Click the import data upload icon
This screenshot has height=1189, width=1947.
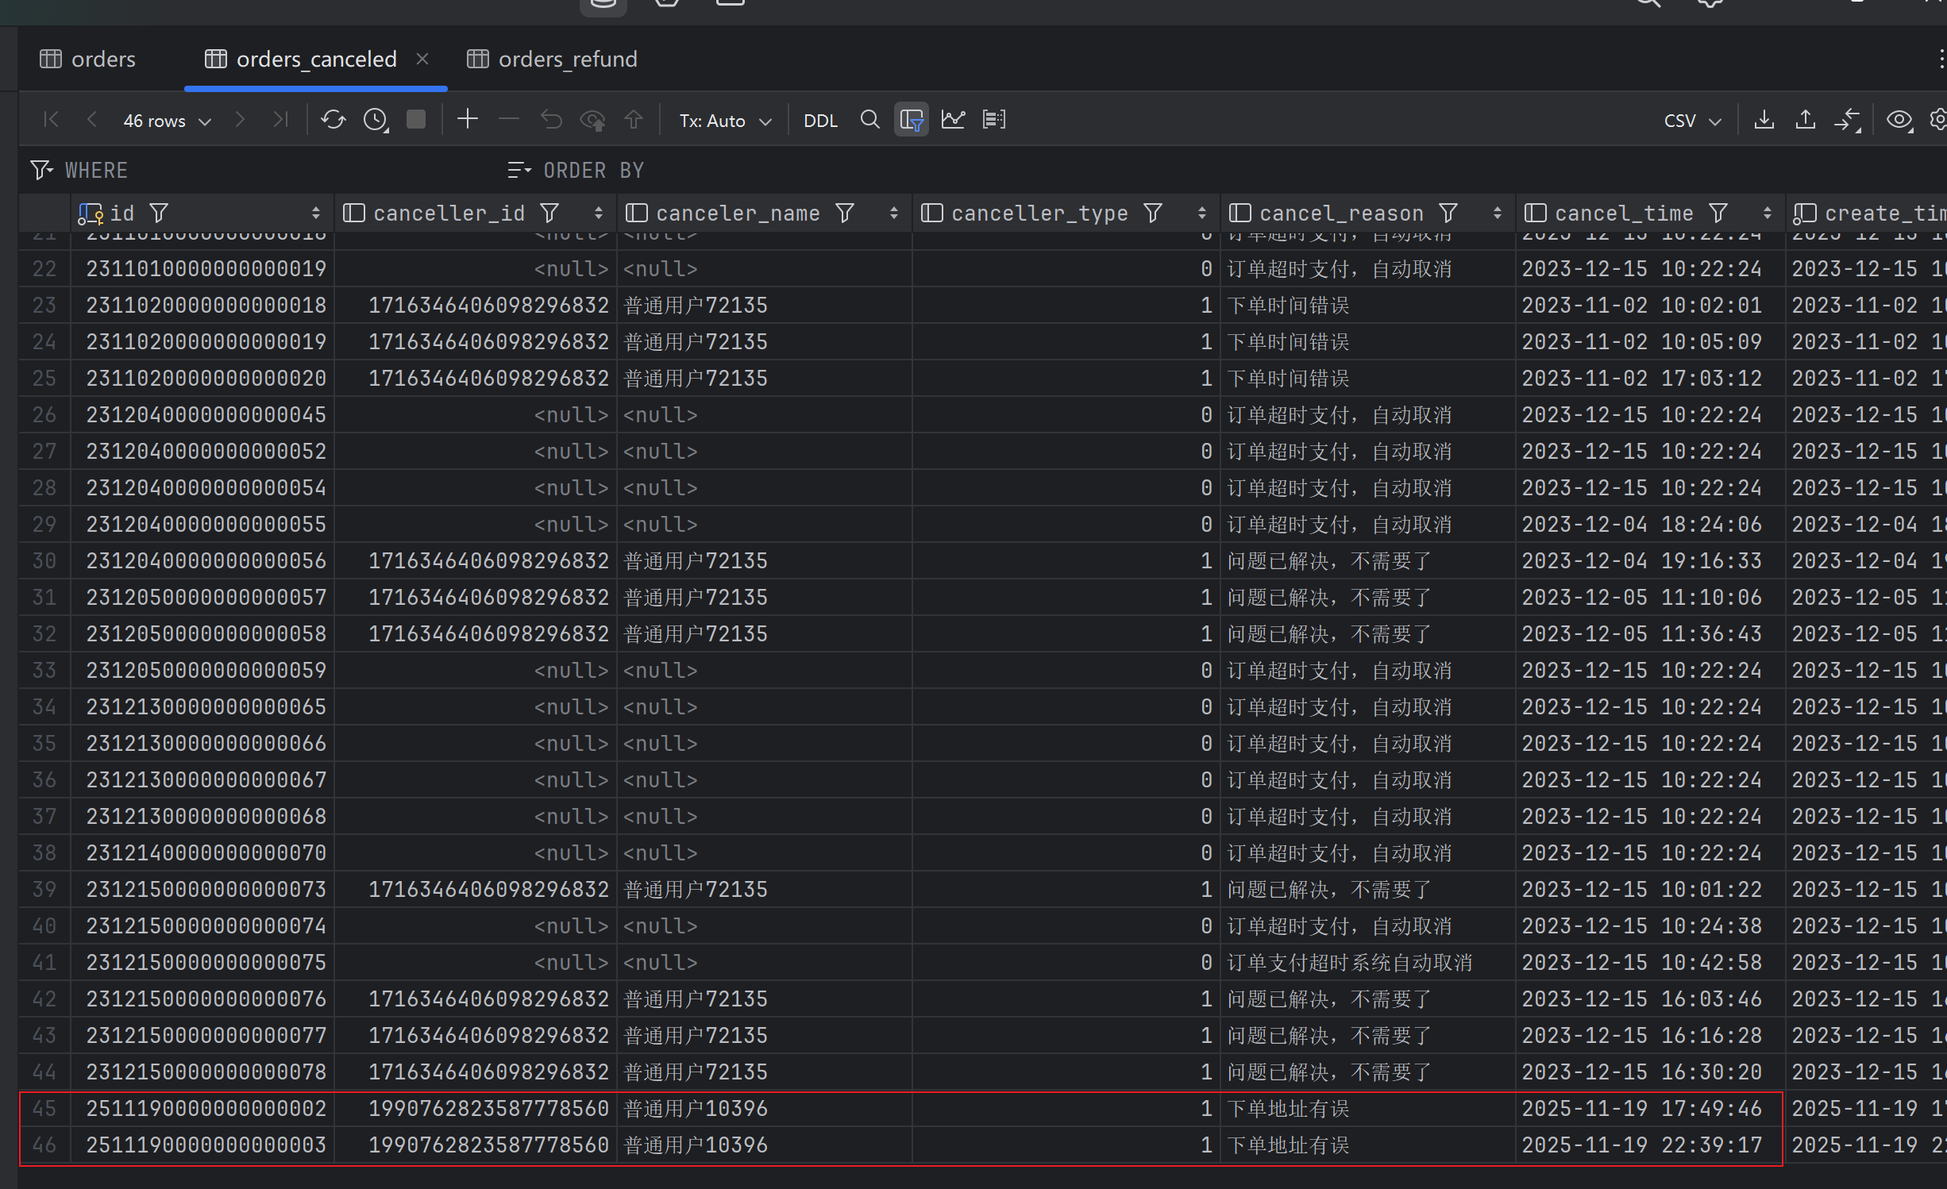point(1805,120)
